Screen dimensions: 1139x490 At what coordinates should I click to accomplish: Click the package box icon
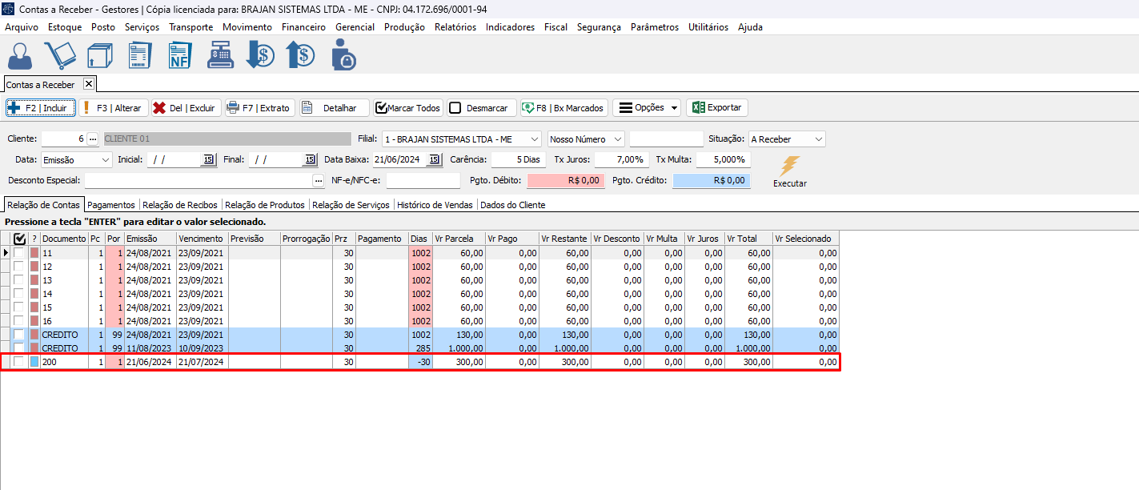[100, 56]
